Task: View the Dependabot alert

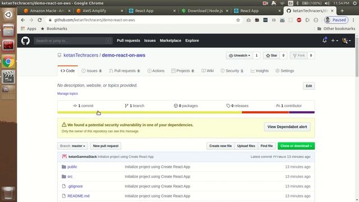Action: tap(287, 127)
